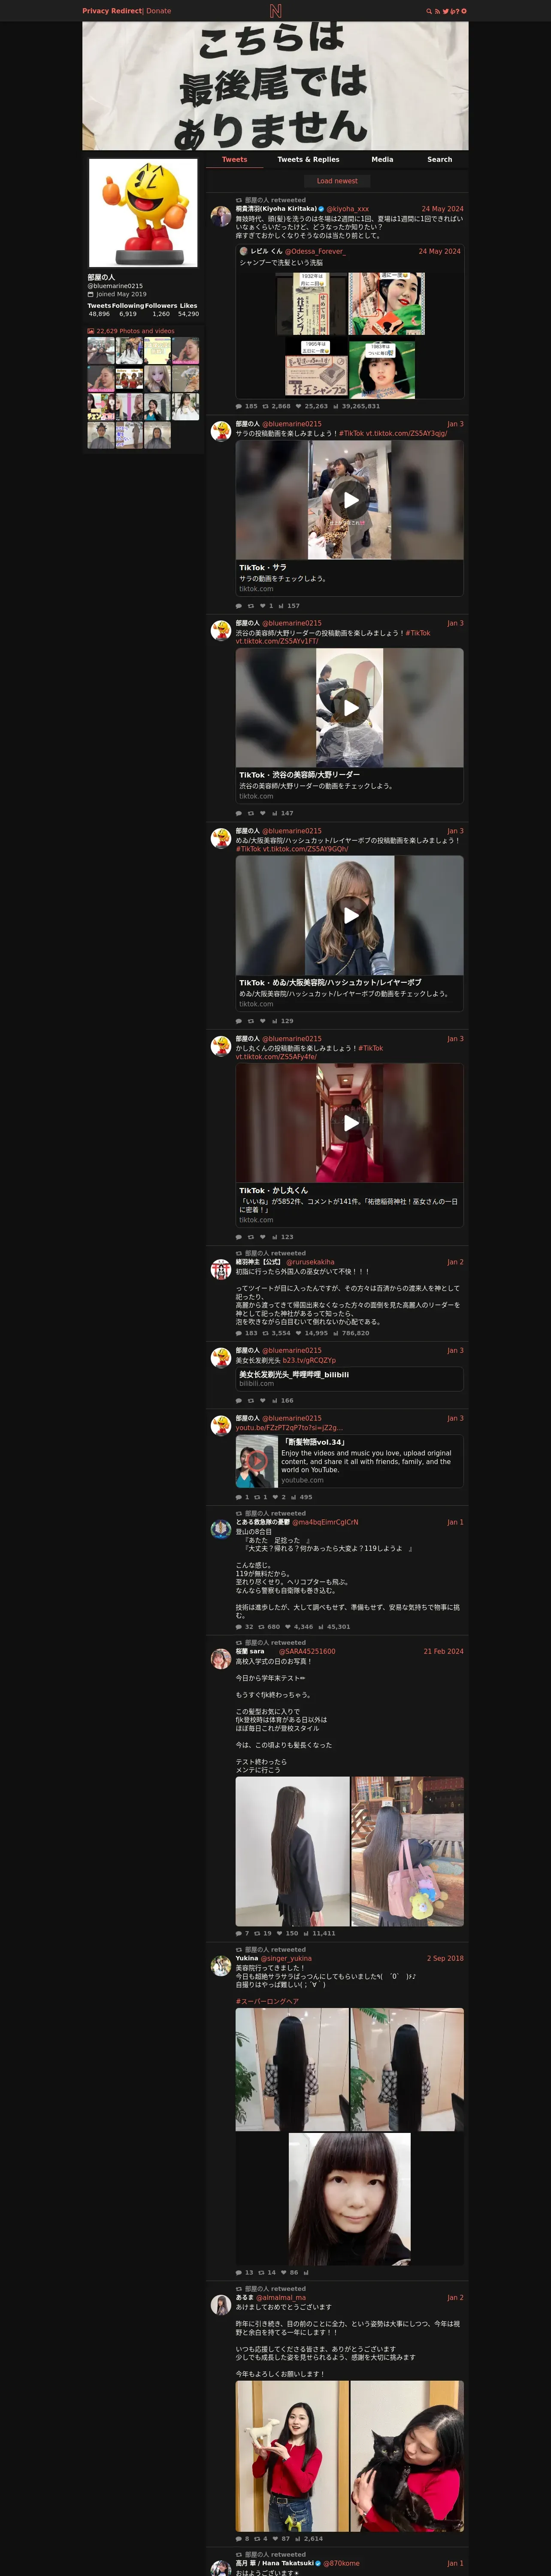The image size is (551, 2576).
Task: Open the pink backpack long hair photo
Action: tap(407, 1851)
